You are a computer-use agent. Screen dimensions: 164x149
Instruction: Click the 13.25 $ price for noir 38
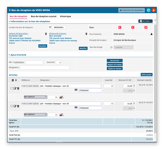click(x=128, y=104)
